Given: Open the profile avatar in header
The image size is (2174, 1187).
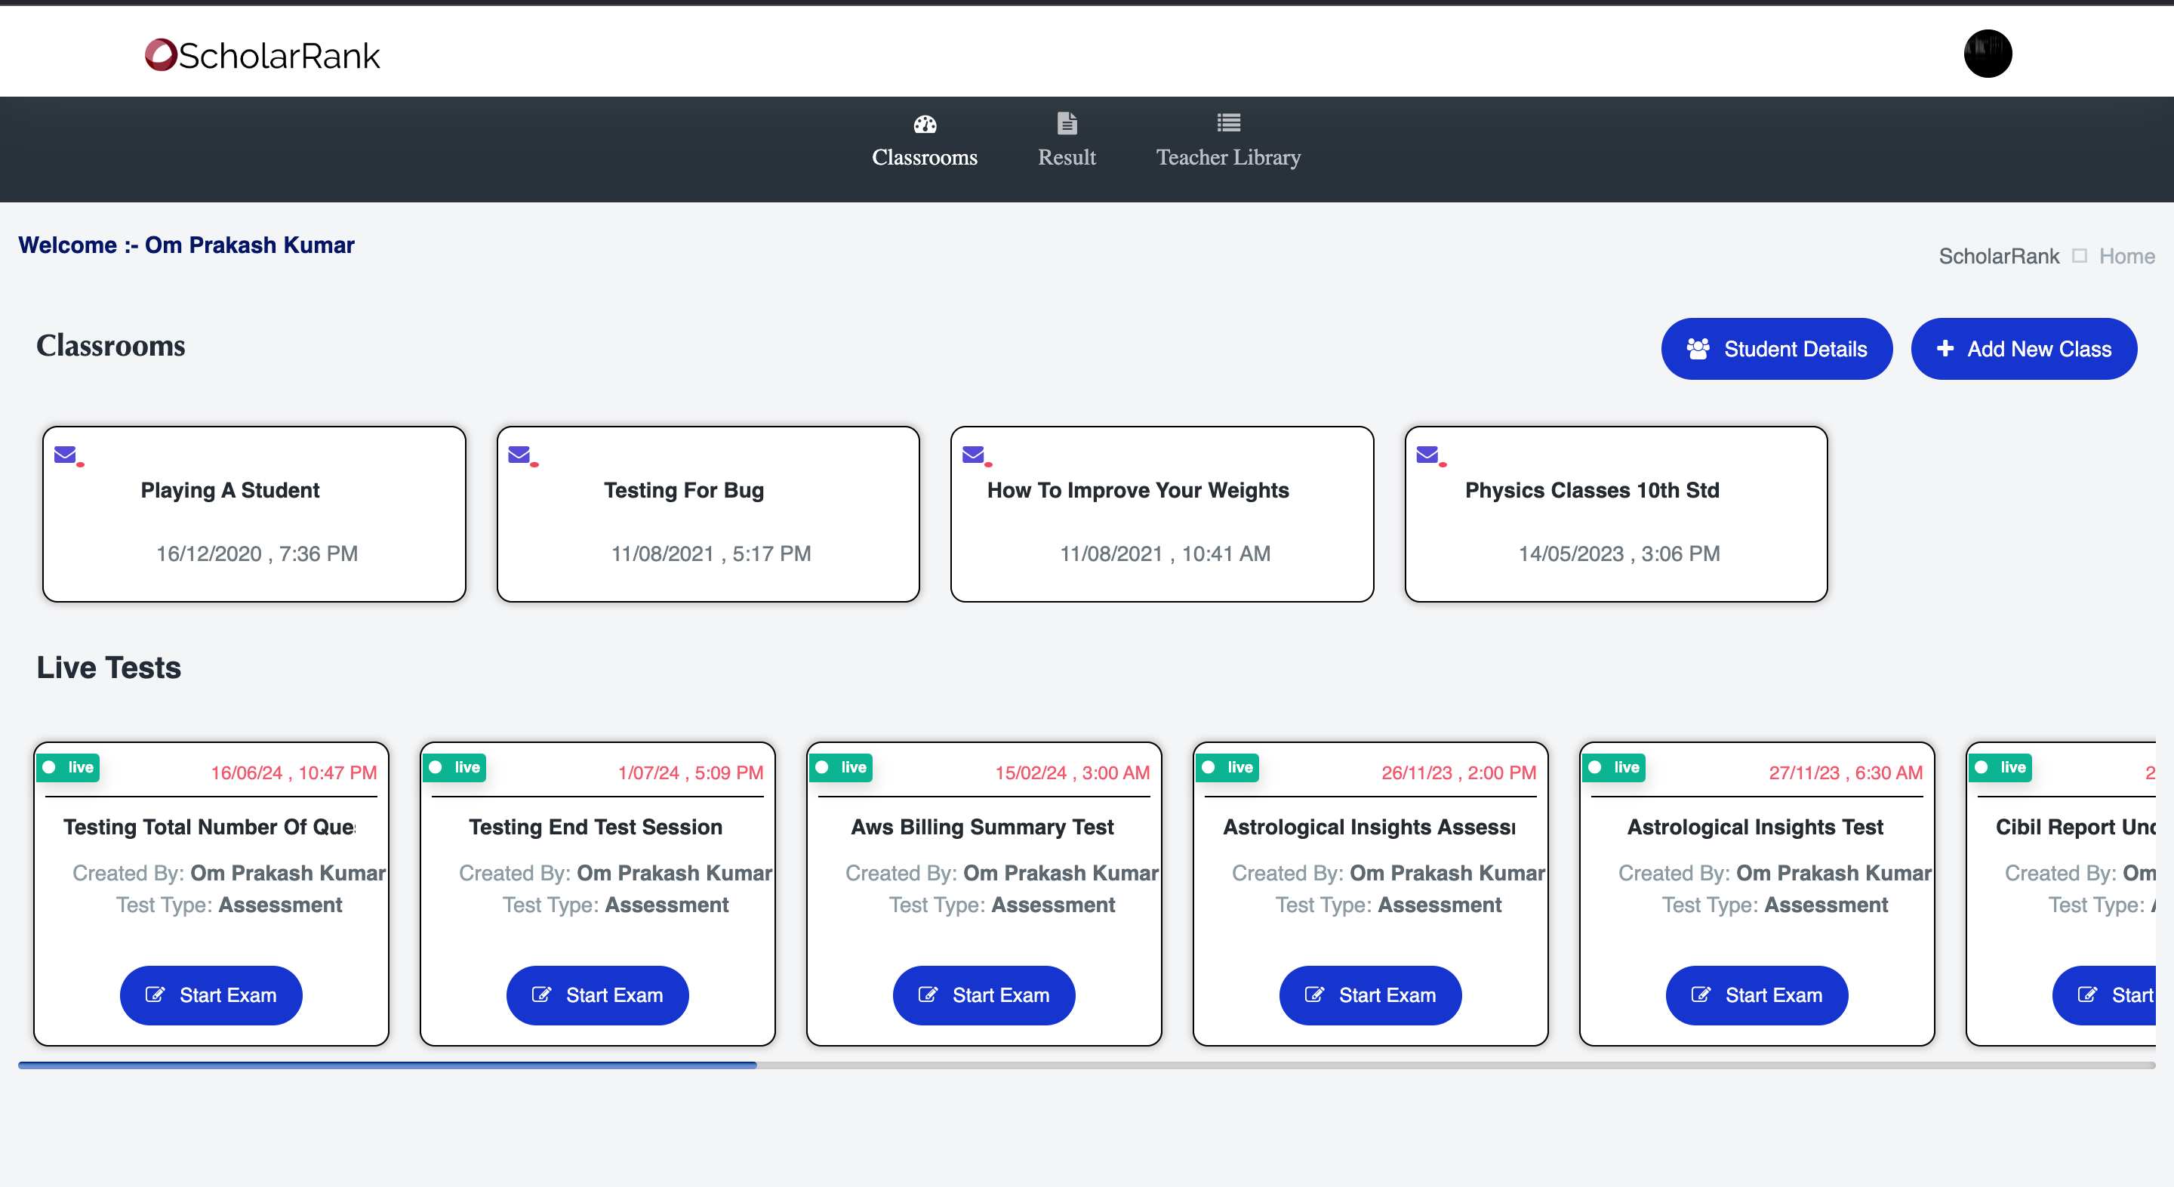Looking at the screenshot, I should [x=1987, y=53].
